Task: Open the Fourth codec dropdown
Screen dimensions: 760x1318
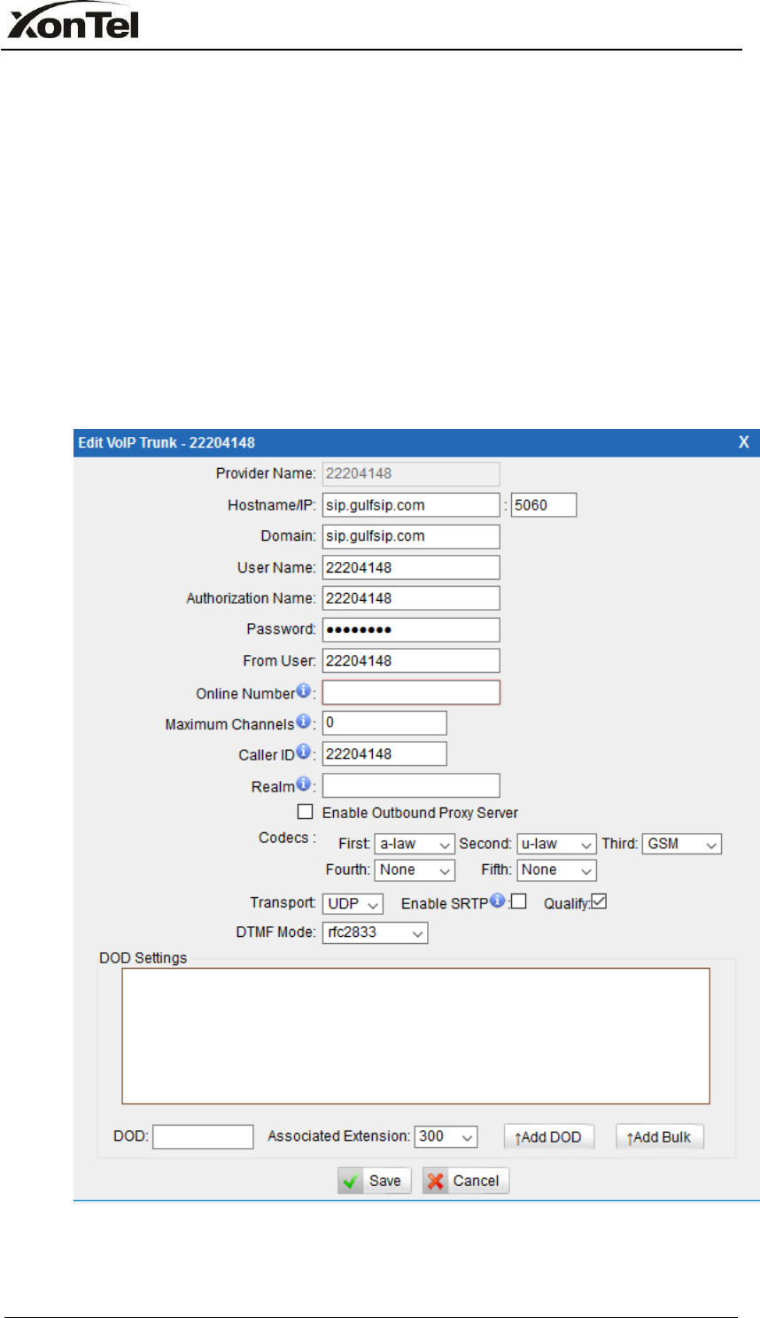Action: [x=415, y=870]
